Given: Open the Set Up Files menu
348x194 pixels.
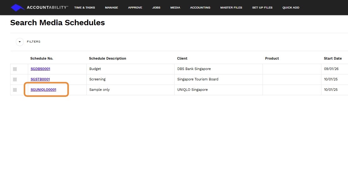Looking at the screenshot, I should [x=262, y=8].
